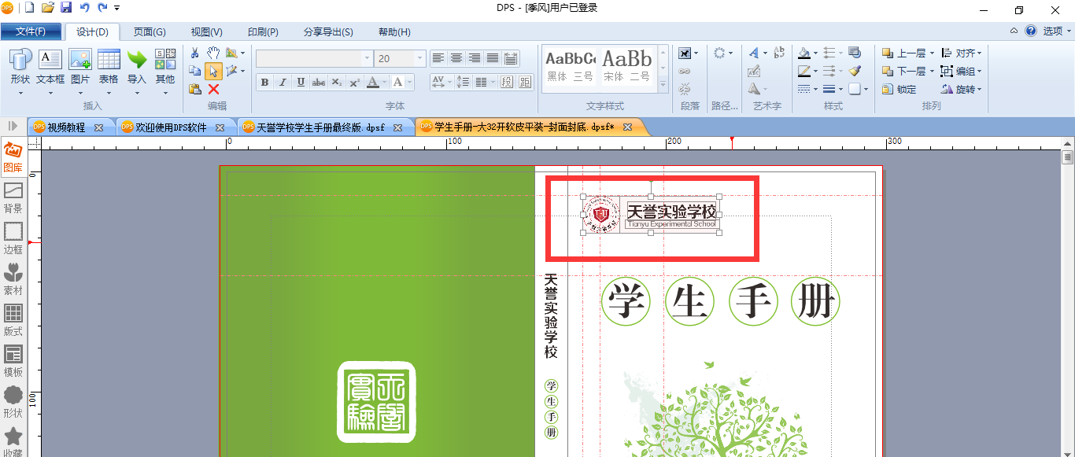Switch to the 页面(G) ribbon tab

tap(150, 32)
